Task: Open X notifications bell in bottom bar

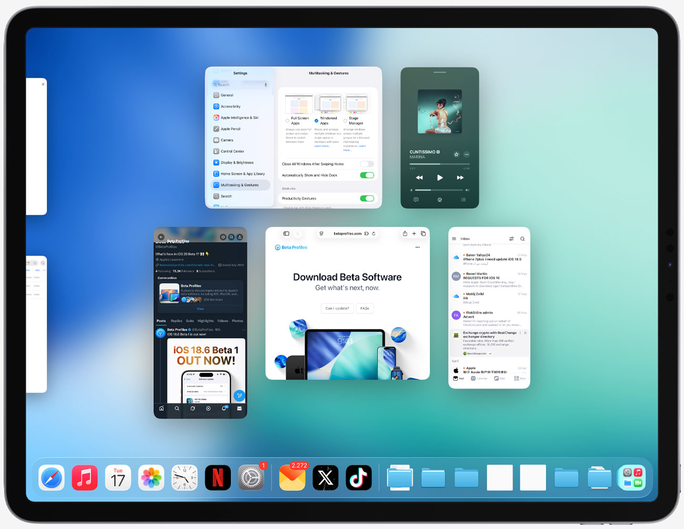Action: pos(224,408)
